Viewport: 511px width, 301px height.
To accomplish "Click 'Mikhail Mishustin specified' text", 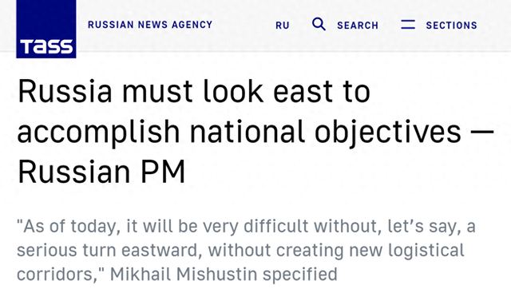I will [224, 274].
